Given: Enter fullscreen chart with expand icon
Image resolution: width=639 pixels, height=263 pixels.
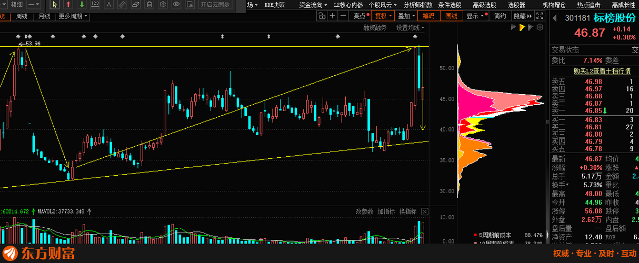Looking at the screenshot, I should [x=539, y=16].
